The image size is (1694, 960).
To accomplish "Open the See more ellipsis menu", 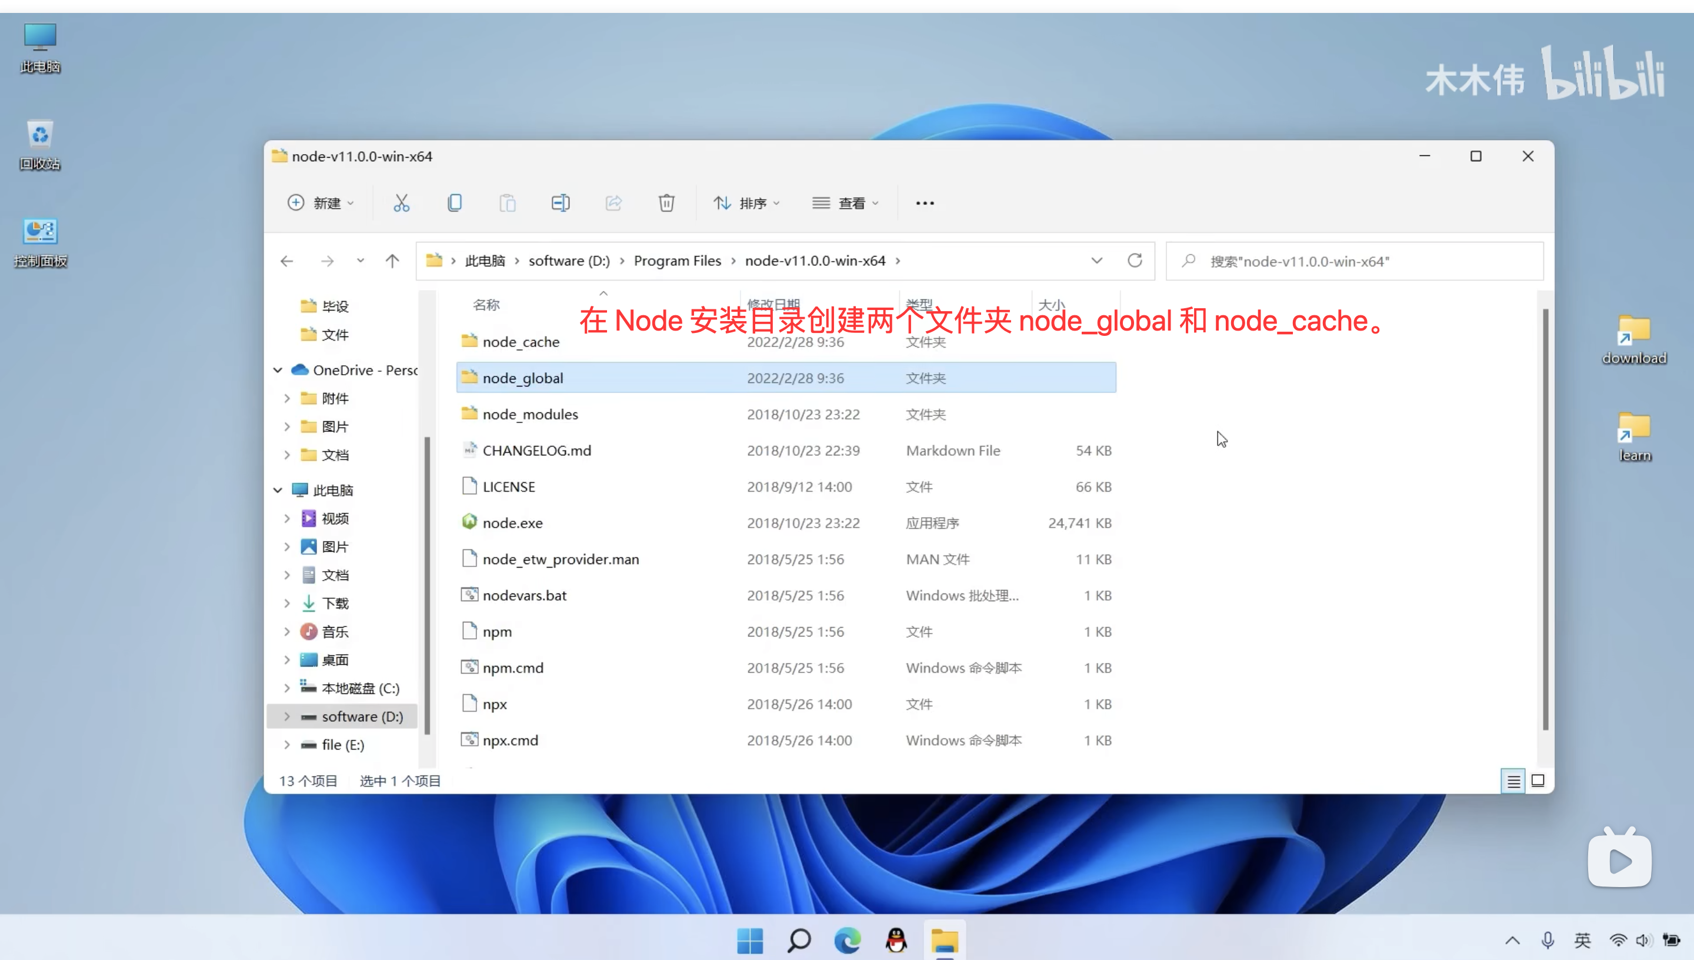I will 925,203.
